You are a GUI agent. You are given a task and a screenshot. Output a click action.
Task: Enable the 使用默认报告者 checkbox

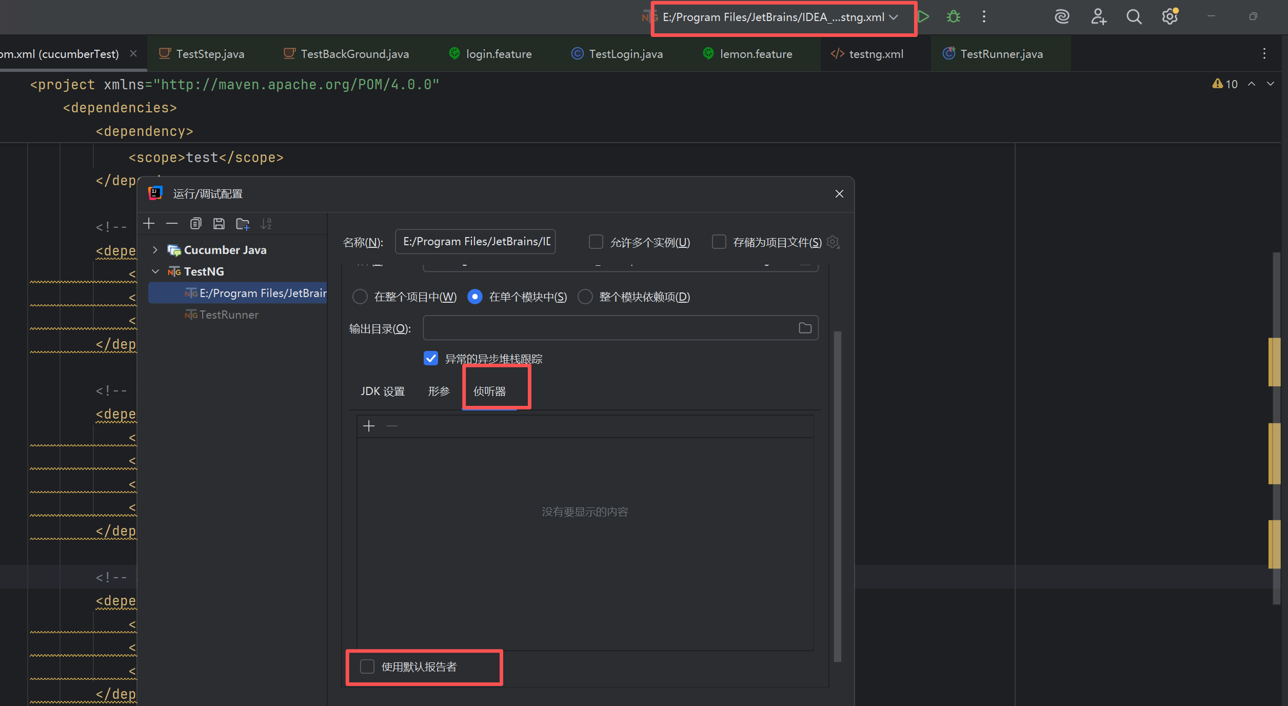(x=367, y=666)
